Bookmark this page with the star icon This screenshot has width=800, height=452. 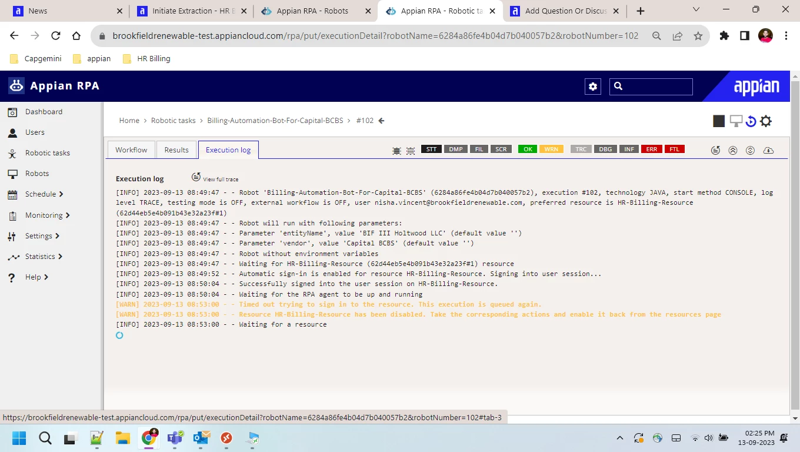click(698, 36)
